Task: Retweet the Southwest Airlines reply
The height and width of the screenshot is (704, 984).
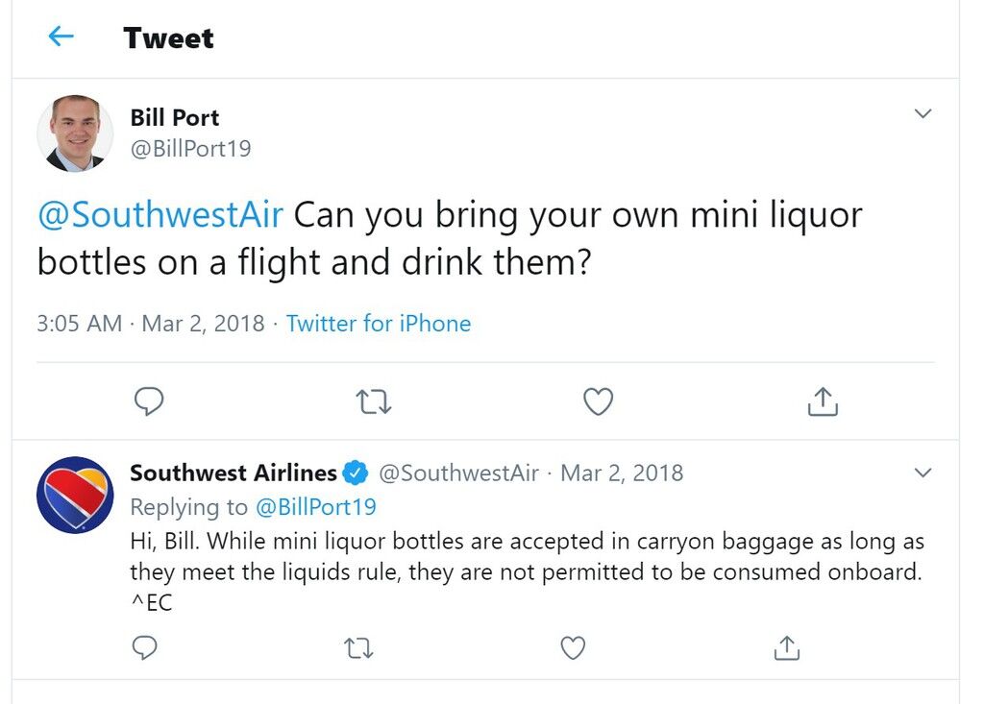Action: click(x=359, y=647)
